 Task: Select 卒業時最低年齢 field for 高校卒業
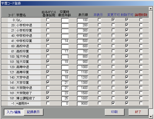(x=65, y=51)
